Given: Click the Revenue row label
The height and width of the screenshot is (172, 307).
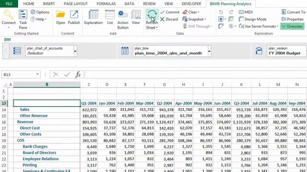Looking at the screenshot, I should point(25,122).
